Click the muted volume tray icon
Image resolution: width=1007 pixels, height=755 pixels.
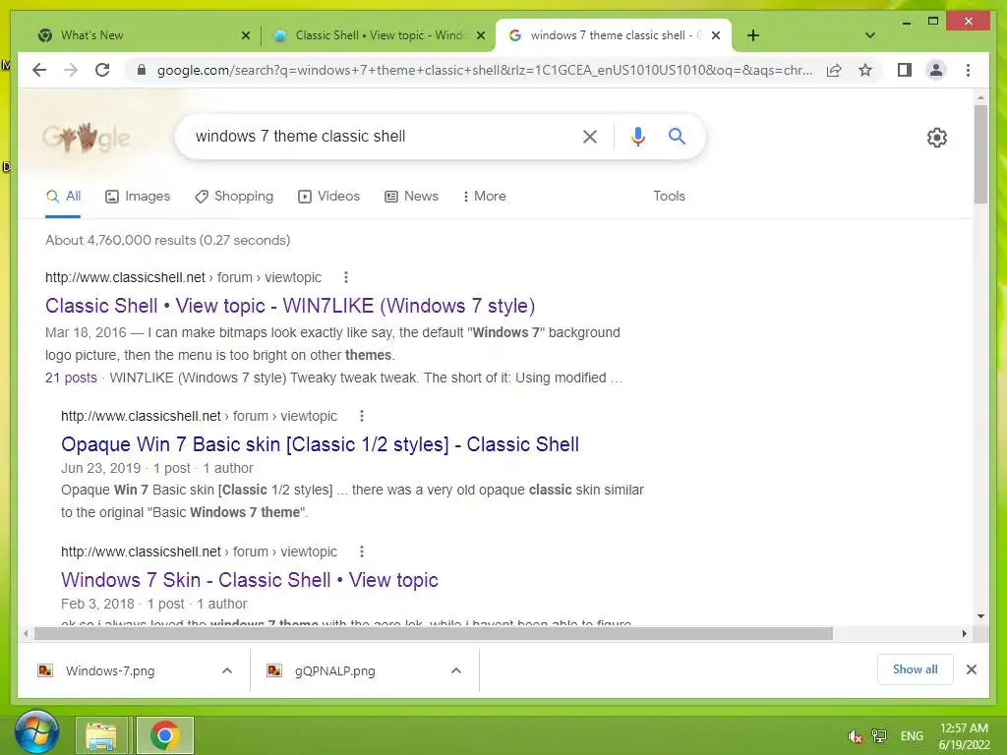[855, 735]
